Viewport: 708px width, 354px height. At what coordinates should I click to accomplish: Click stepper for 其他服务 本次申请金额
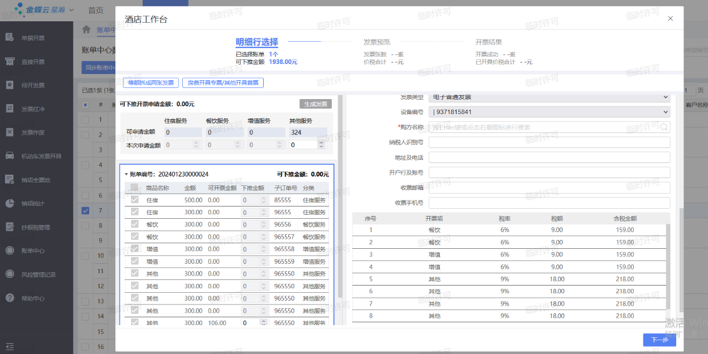(321, 145)
